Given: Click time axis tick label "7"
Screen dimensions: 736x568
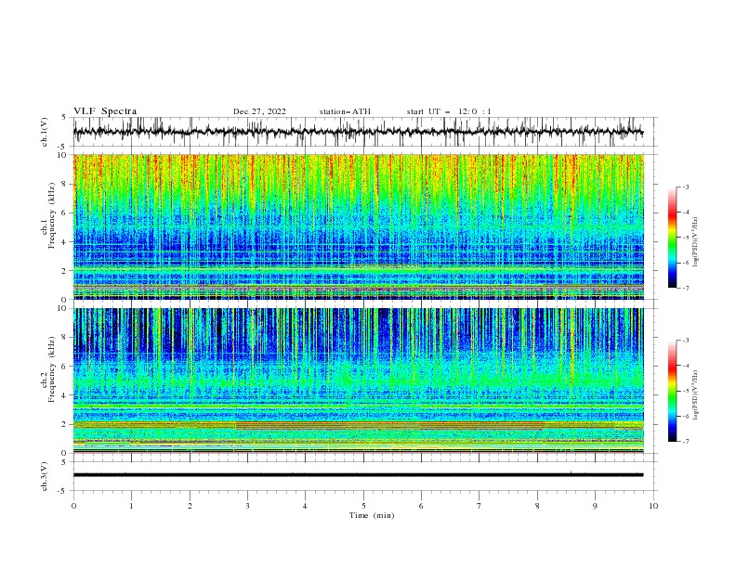Looking at the screenshot, I should [x=480, y=506].
